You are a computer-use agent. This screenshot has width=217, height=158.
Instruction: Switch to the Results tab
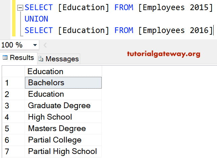click(19, 58)
